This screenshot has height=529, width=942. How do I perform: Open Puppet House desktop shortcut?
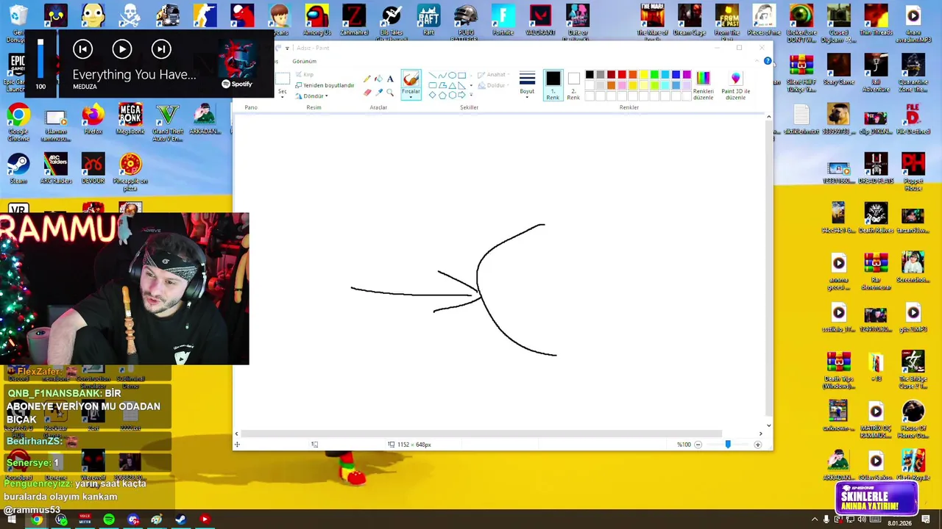click(x=913, y=172)
